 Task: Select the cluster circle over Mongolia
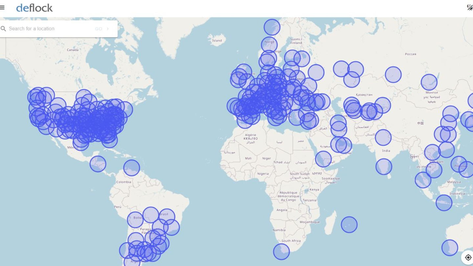[429, 82]
